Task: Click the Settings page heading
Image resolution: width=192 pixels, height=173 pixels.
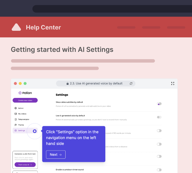Action: pos(62,95)
